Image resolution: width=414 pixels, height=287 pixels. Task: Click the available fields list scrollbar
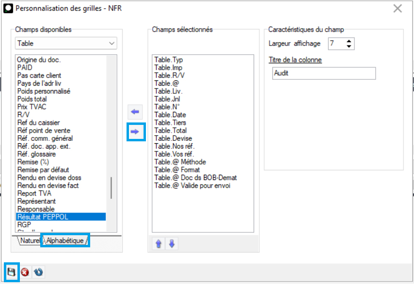tap(111, 188)
